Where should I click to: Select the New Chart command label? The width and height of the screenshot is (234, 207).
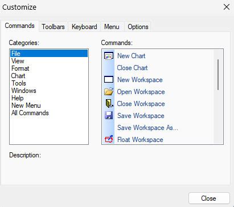click(x=132, y=56)
